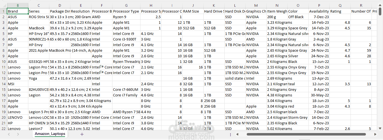Select row 22 header

(3, 129)
